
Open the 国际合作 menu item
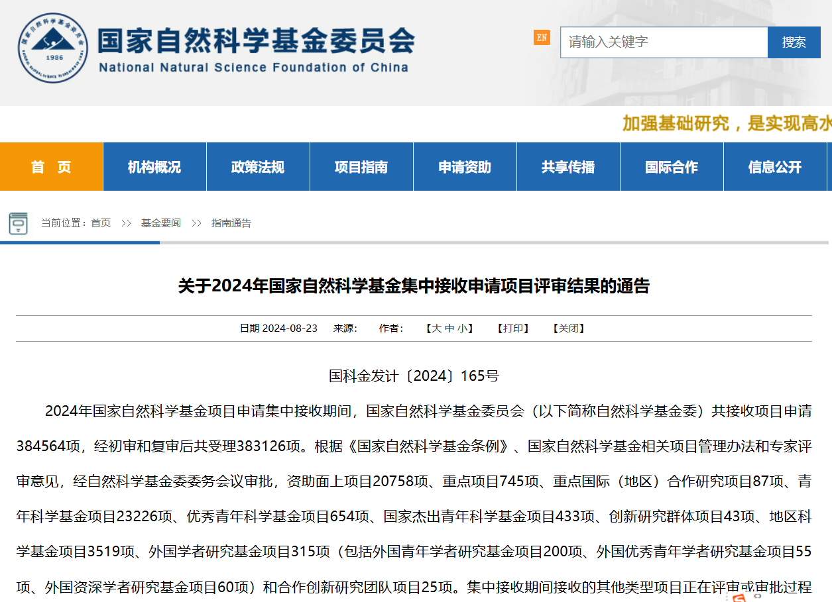point(672,167)
